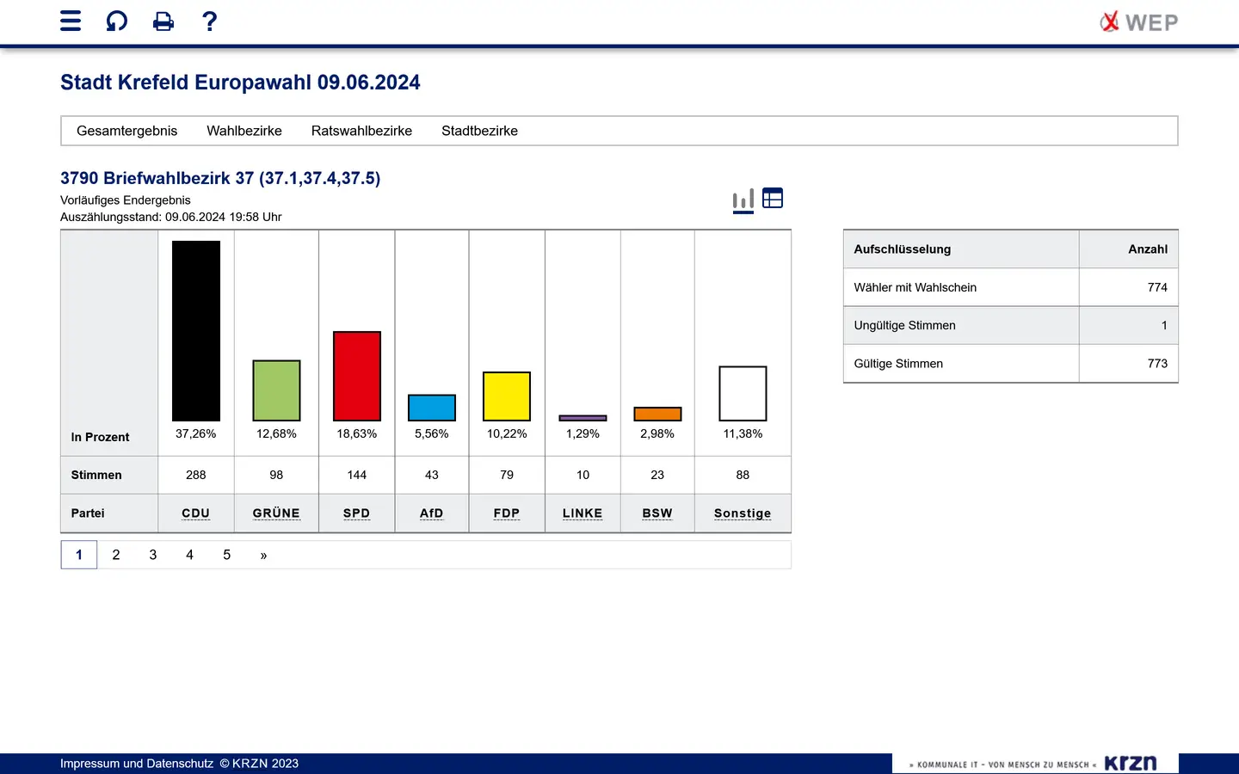The image size is (1239, 774).
Task: Expand the Wahlbezirke menu
Action: 244,131
